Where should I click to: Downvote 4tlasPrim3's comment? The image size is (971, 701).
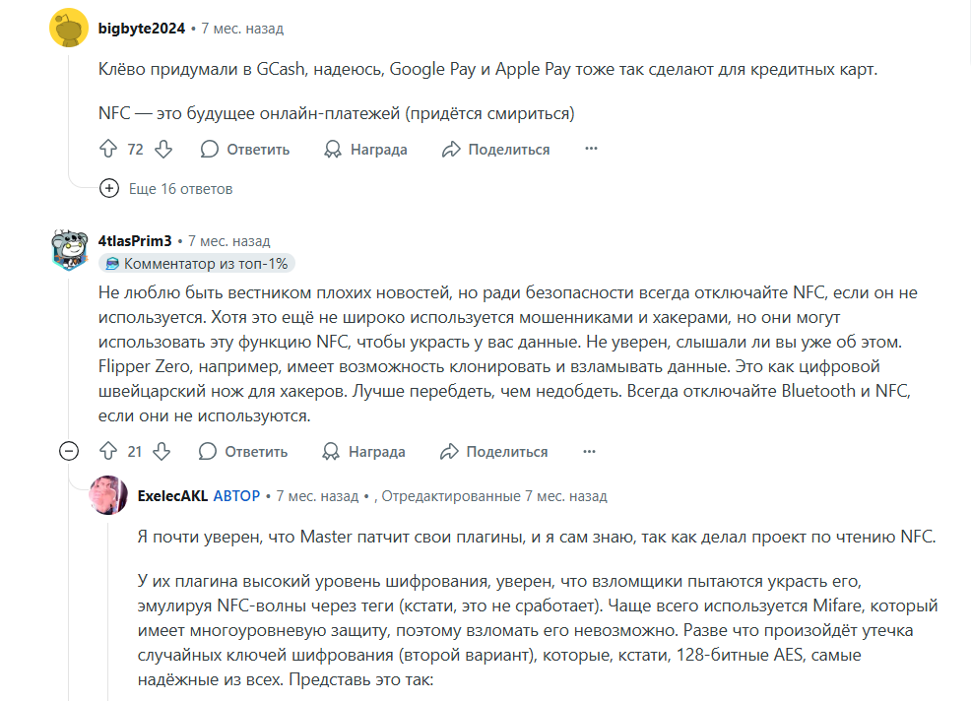coord(162,452)
